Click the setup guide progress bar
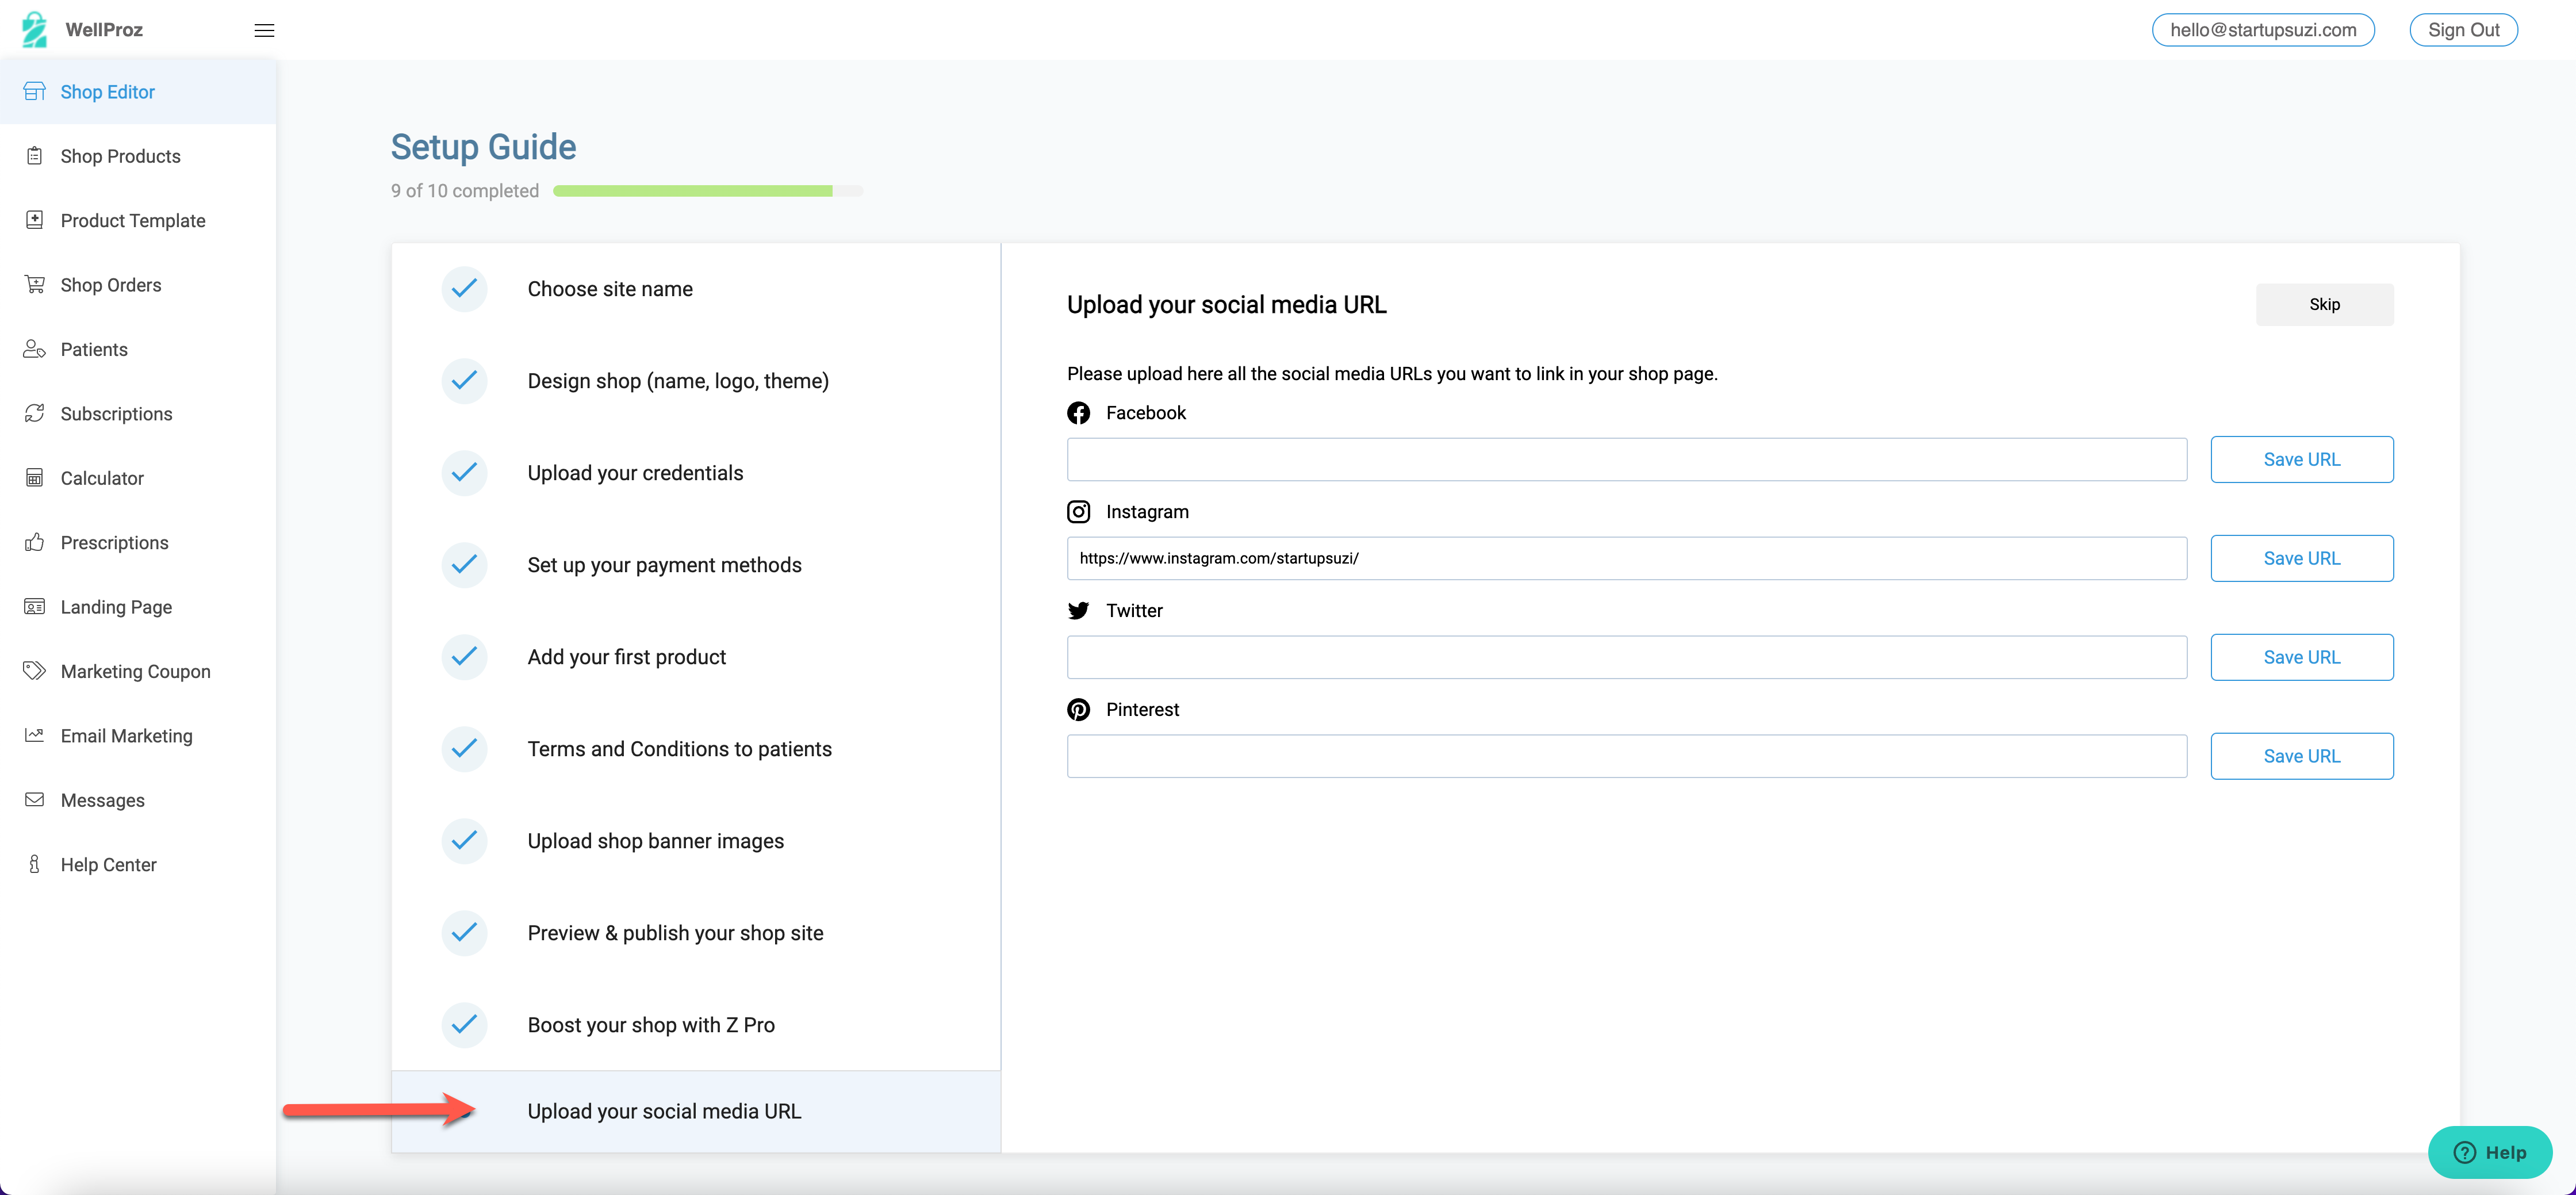 pyautogui.click(x=707, y=191)
